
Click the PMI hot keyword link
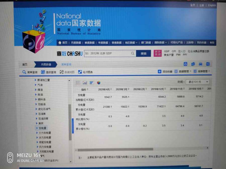click(178, 55)
